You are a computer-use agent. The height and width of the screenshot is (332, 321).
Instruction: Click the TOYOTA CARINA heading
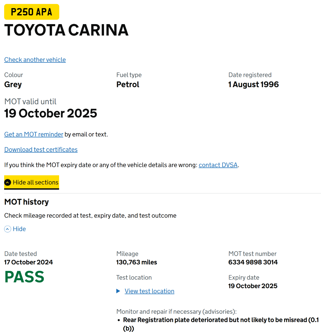[x=66, y=30]
